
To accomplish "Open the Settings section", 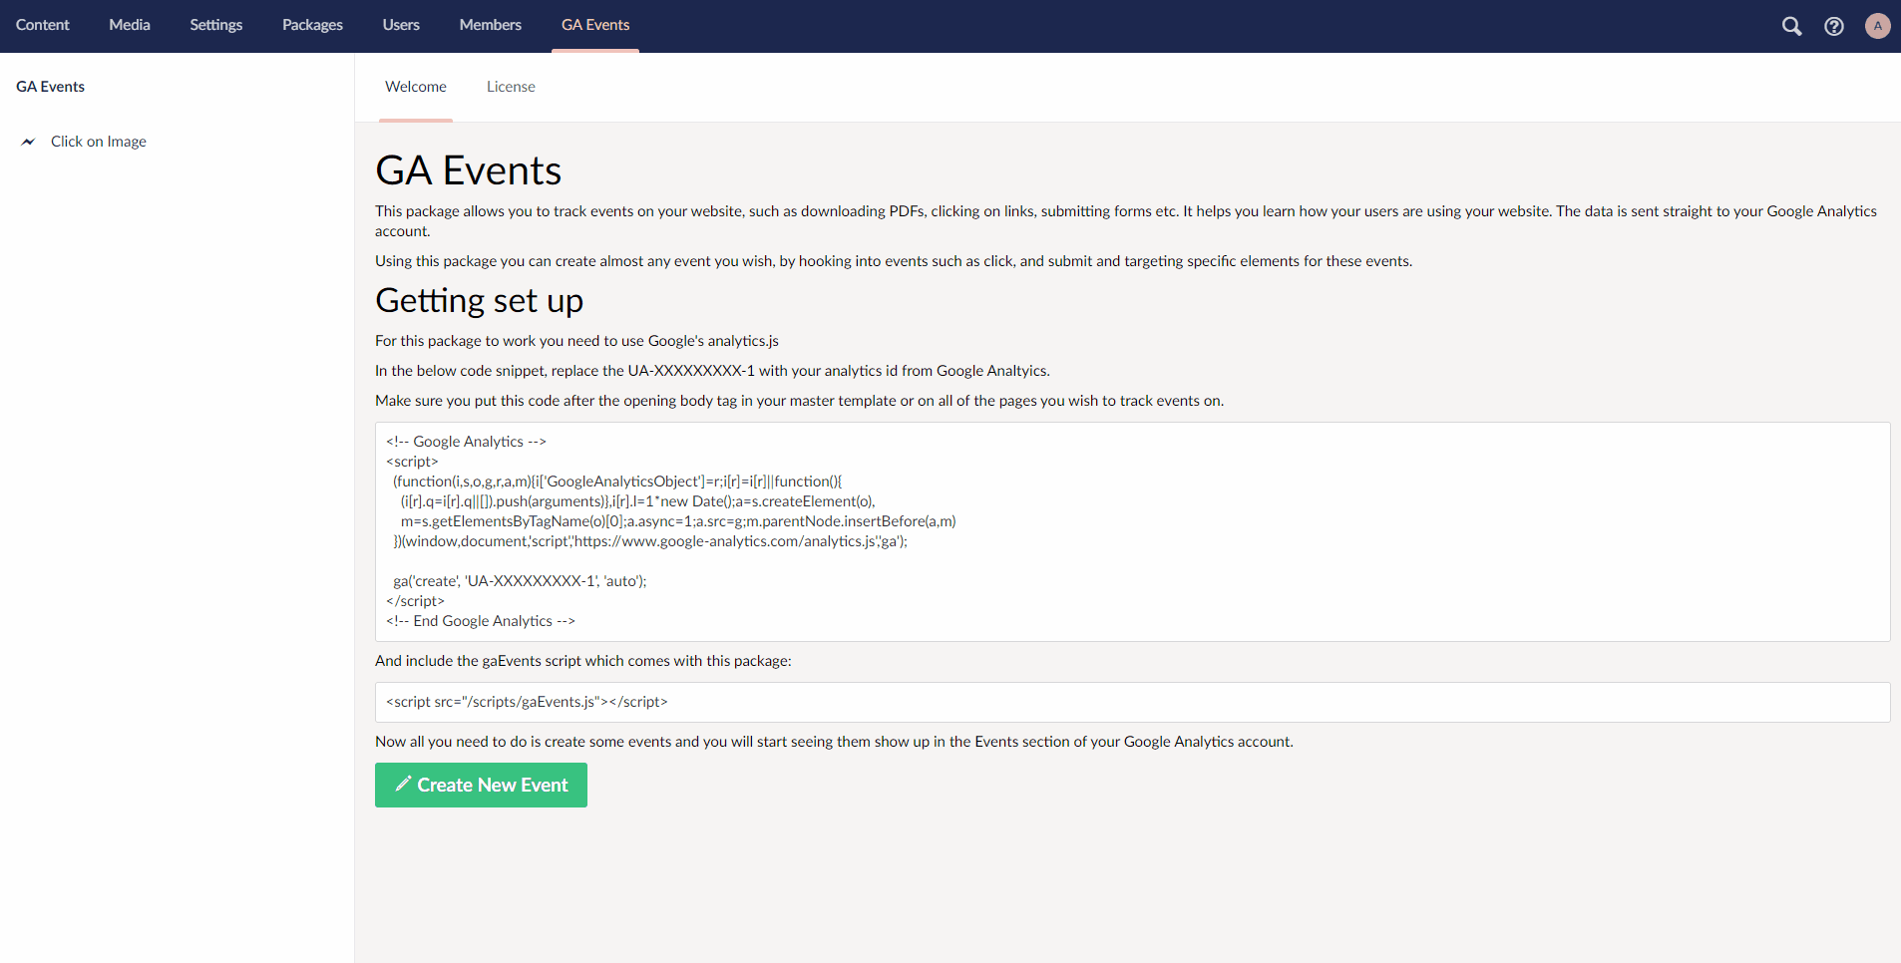I will pyautogui.click(x=216, y=25).
